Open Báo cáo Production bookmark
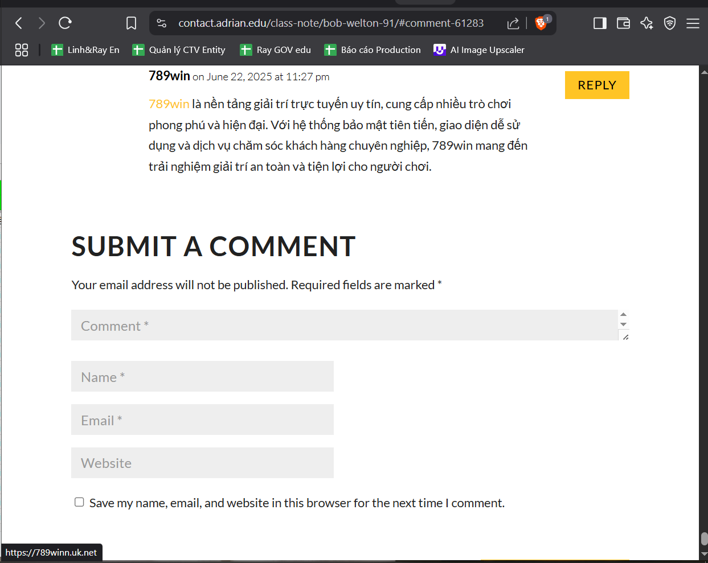 click(373, 50)
